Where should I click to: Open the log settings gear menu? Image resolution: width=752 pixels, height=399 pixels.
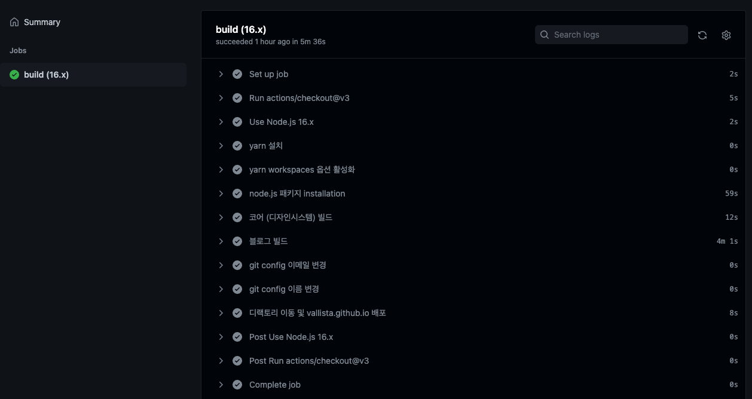pyautogui.click(x=726, y=35)
